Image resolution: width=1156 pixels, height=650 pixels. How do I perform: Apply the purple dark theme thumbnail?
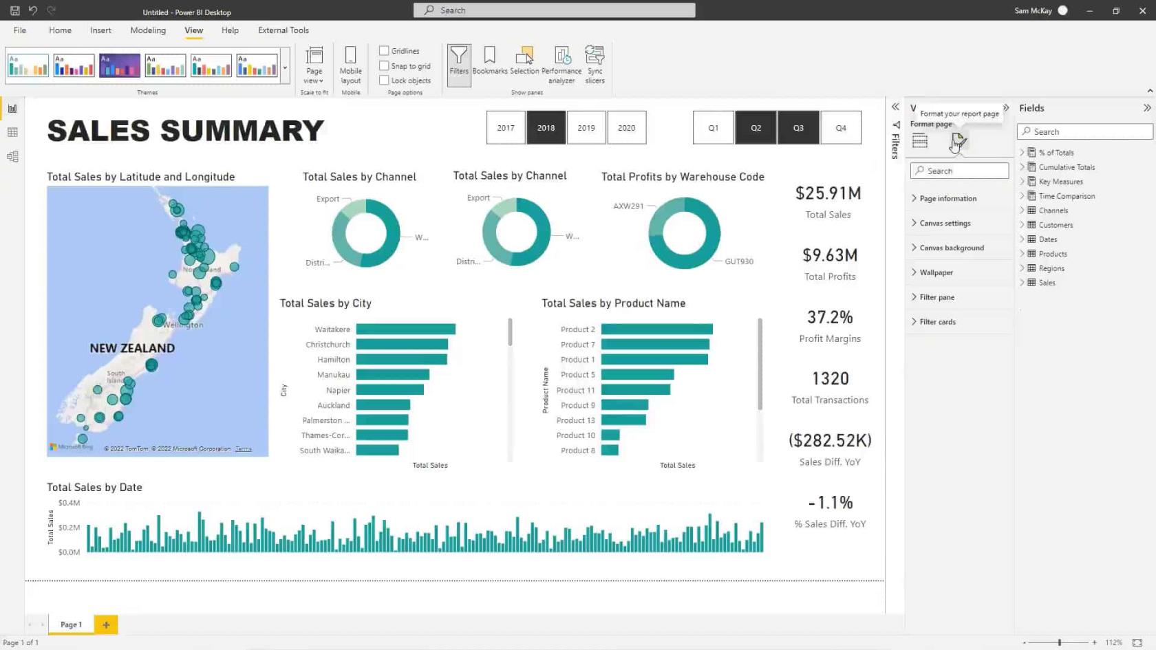(x=120, y=65)
